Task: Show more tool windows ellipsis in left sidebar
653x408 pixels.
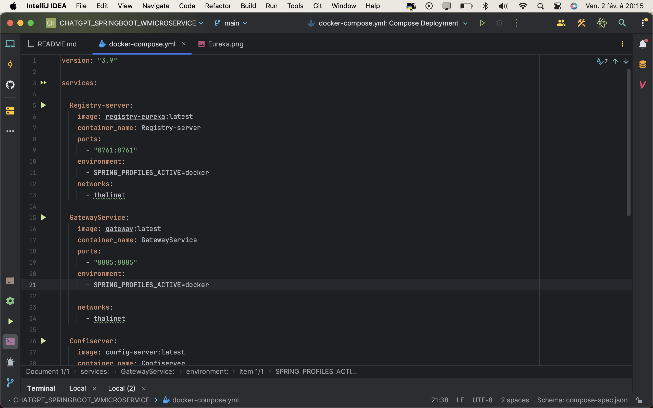Action: (x=10, y=131)
